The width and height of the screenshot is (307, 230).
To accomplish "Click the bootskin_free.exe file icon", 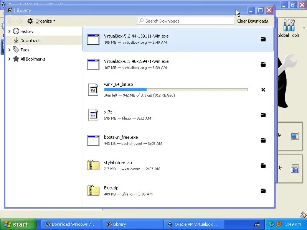I will click(93, 140).
